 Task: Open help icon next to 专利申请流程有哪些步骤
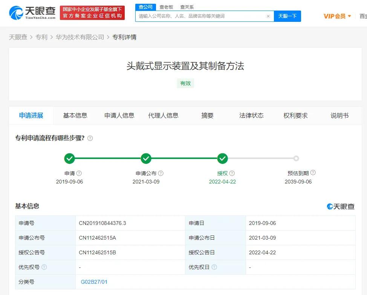tap(90, 138)
